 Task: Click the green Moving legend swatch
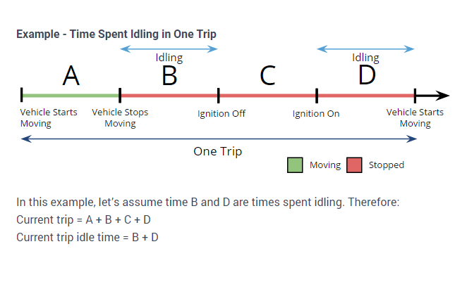295,165
